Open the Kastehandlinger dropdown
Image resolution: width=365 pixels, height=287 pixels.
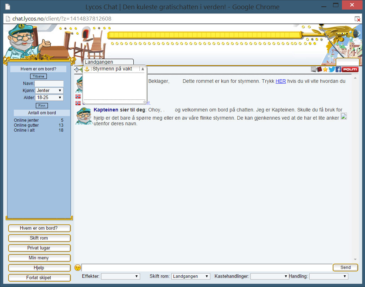(x=270, y=276)
